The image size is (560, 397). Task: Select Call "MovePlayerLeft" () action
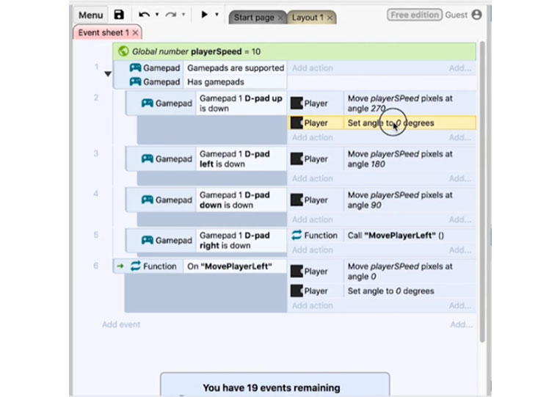410,236
